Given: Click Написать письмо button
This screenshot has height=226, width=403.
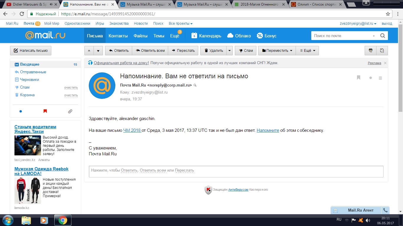Looking at the screenshot, I should [x=31, y=51].
